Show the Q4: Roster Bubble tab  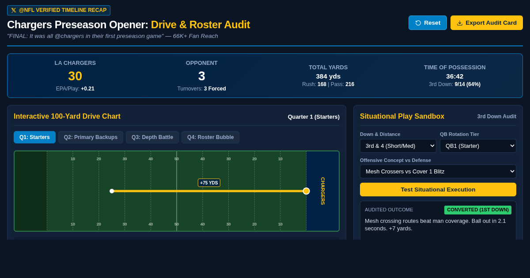(x=210, y=137)
